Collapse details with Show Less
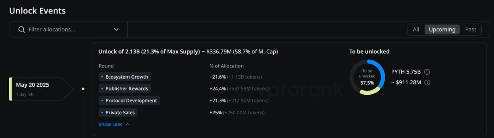This screenshot has height=138, width=494. (110, 124)
